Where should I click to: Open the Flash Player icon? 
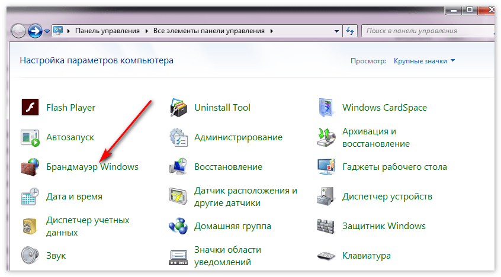click(30, 107)
